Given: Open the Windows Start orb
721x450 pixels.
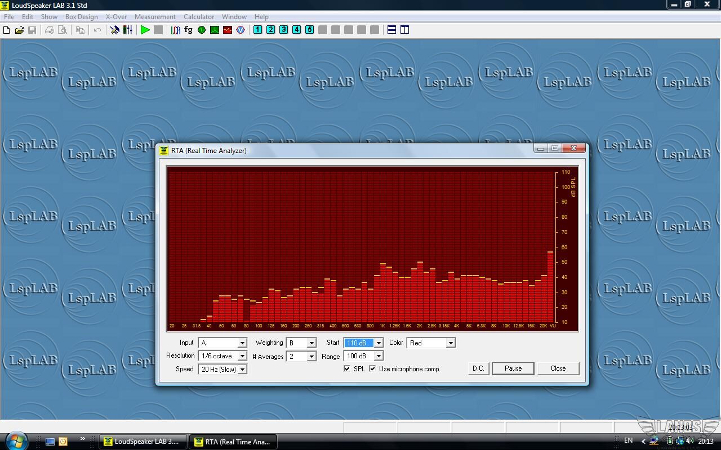Looking at the screenshot, I should pos(16,440).
